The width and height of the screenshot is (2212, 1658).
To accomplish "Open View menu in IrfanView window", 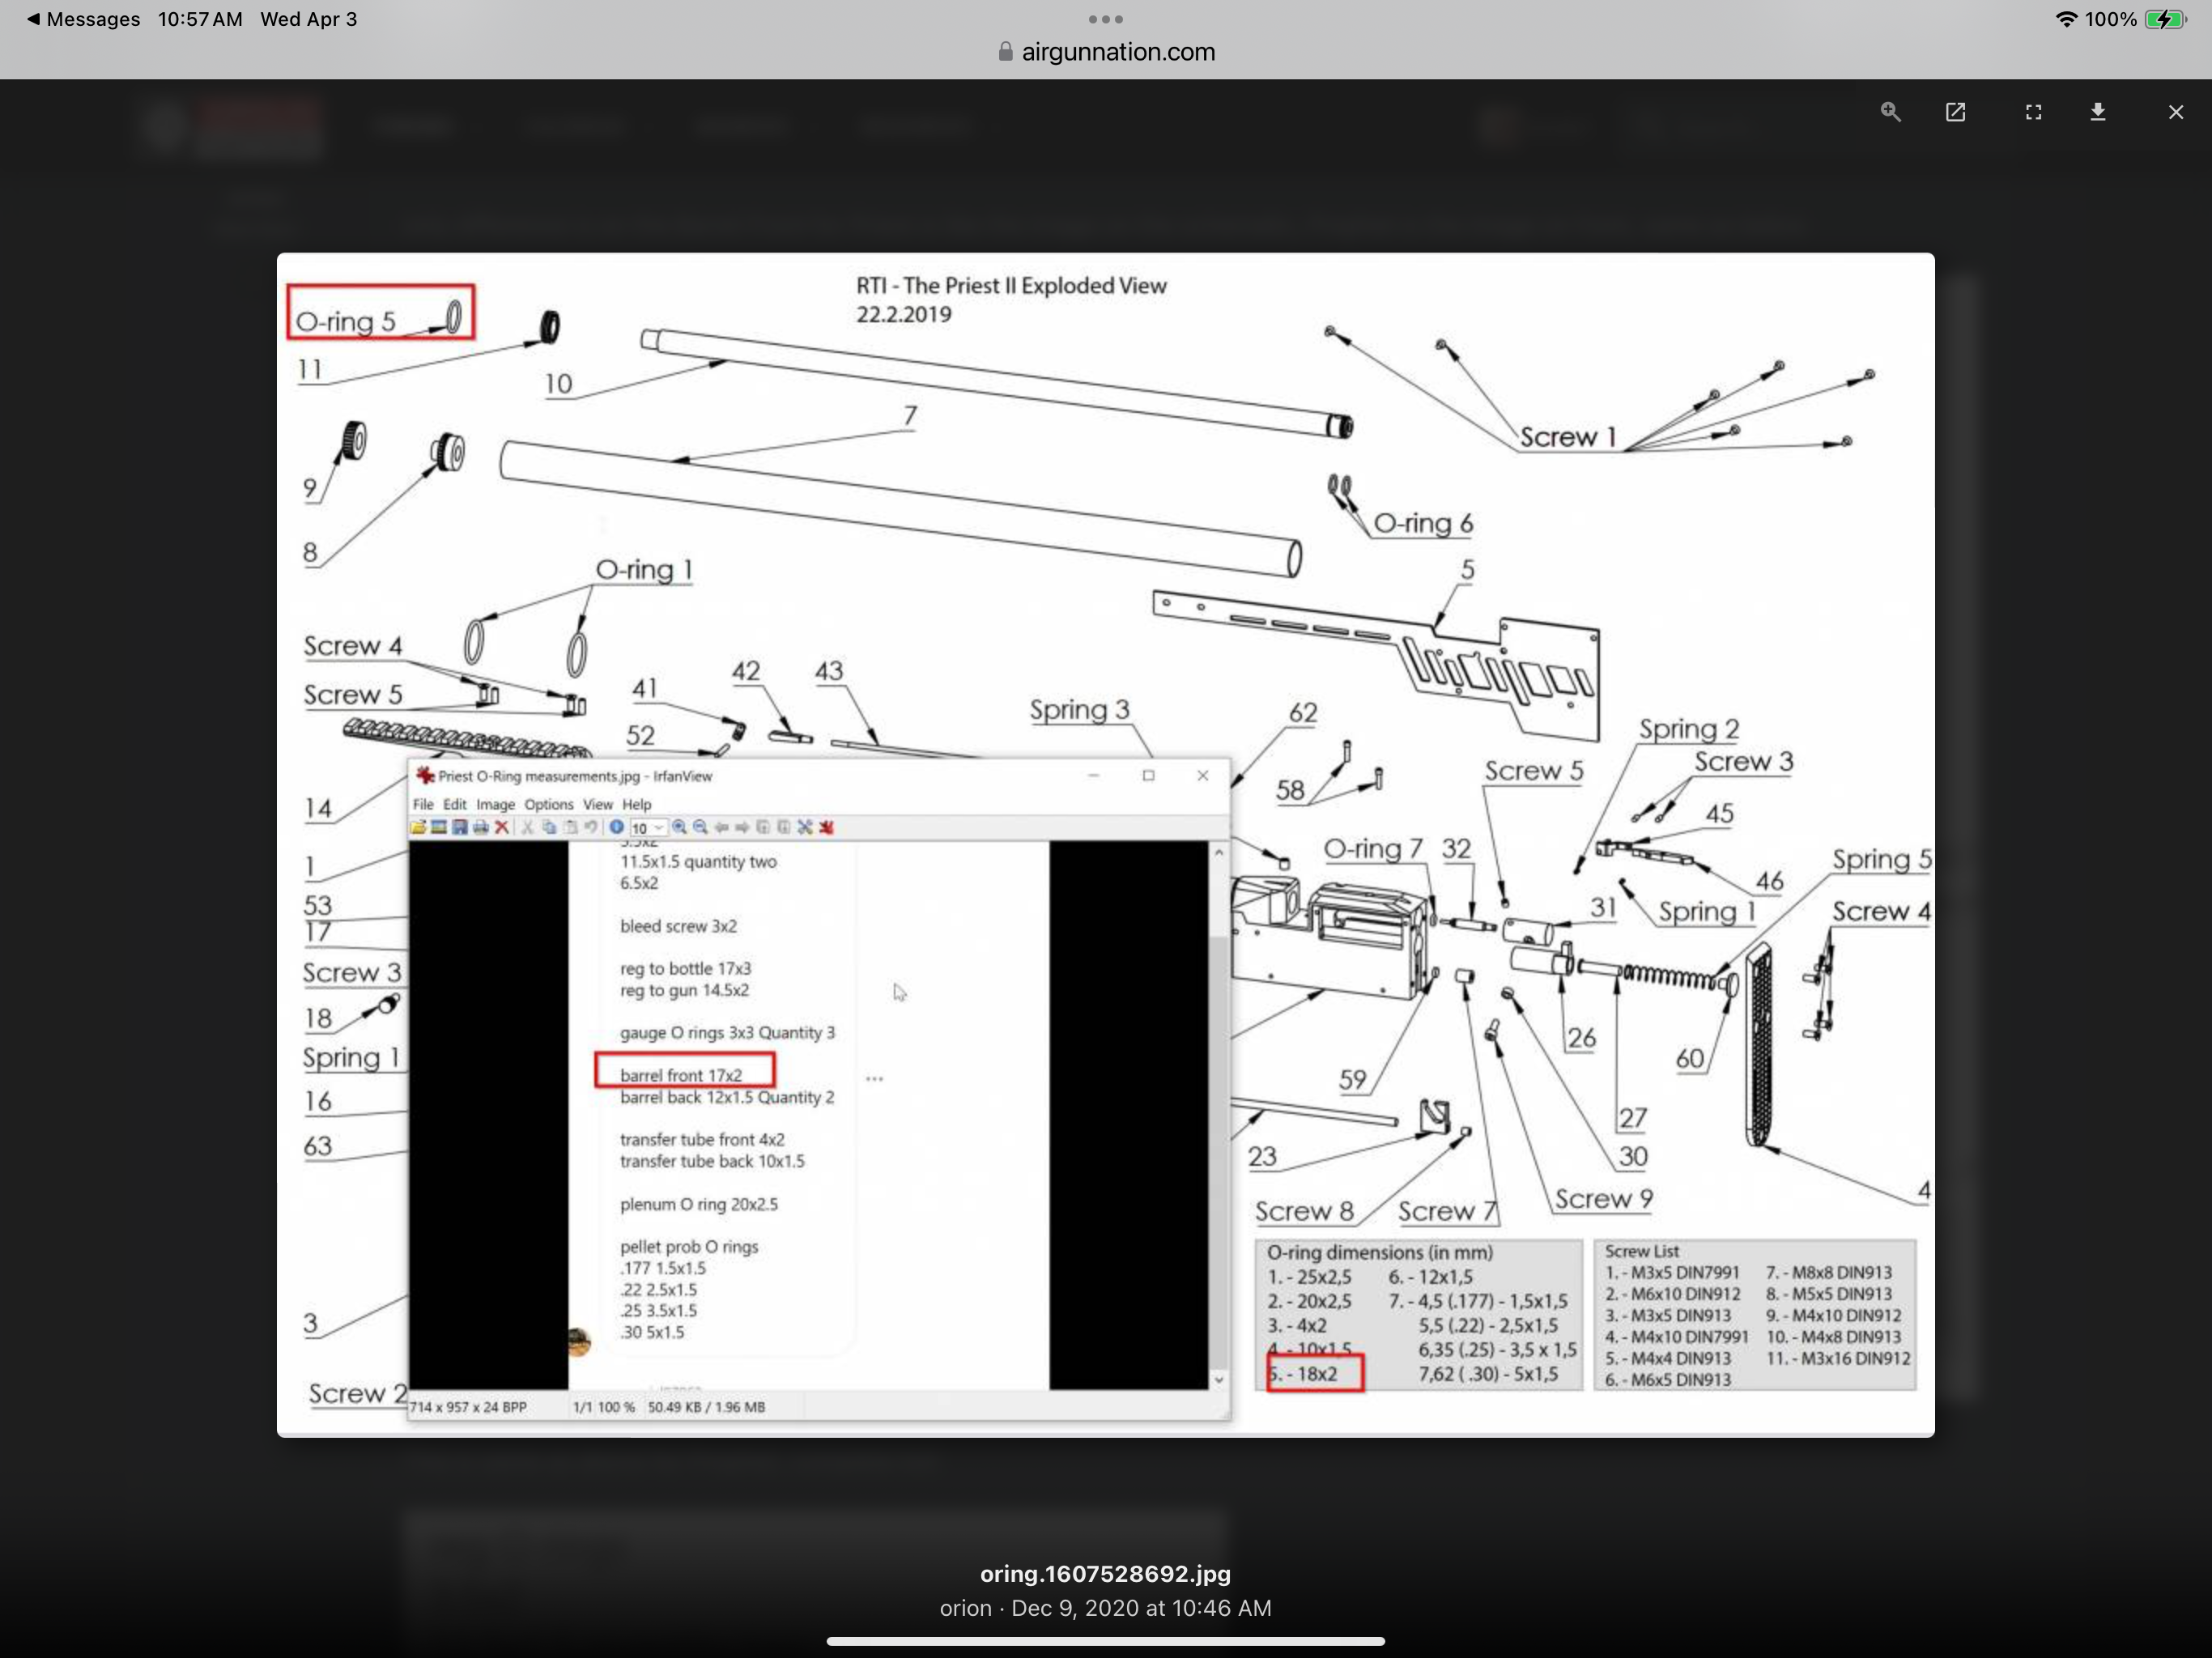I will click(x=597, y=804).
